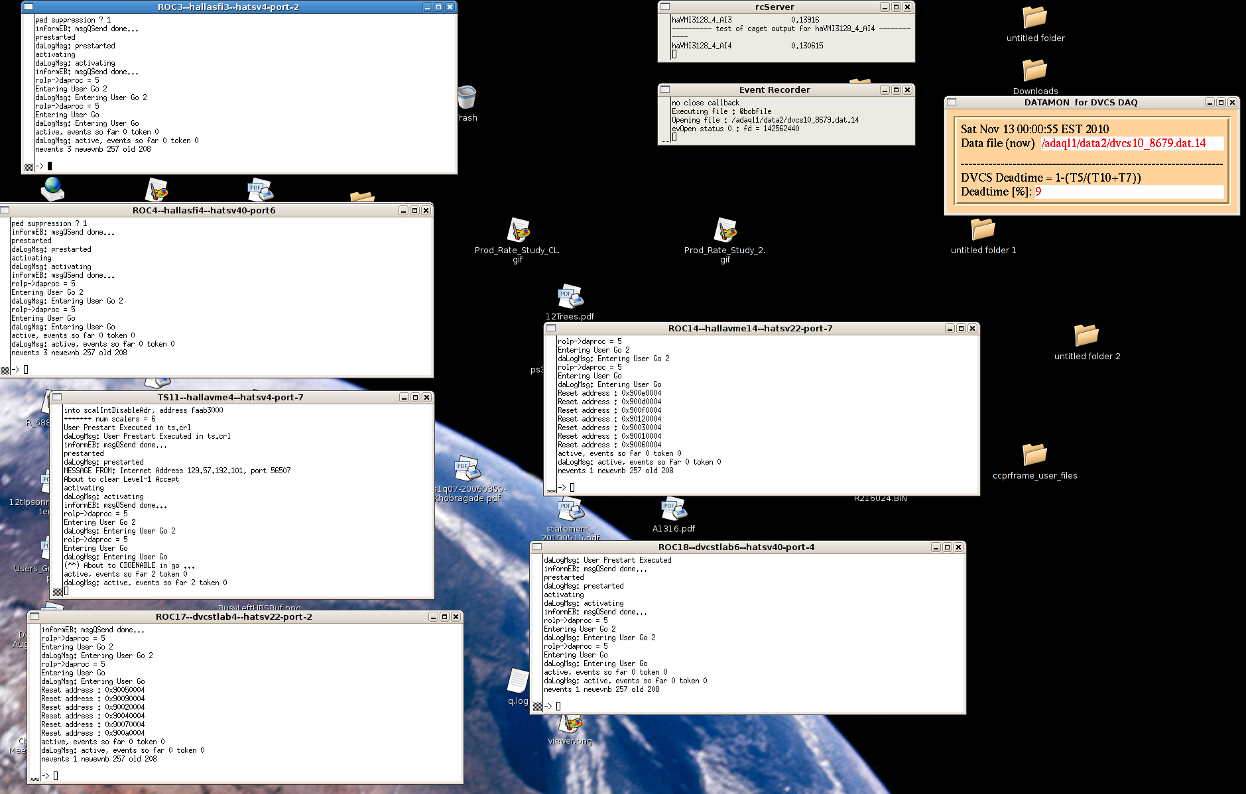Maximize the ROC3 terminal window
Image resolution: width=1246 pixels, height=794 pixels.
coord(438,7)
